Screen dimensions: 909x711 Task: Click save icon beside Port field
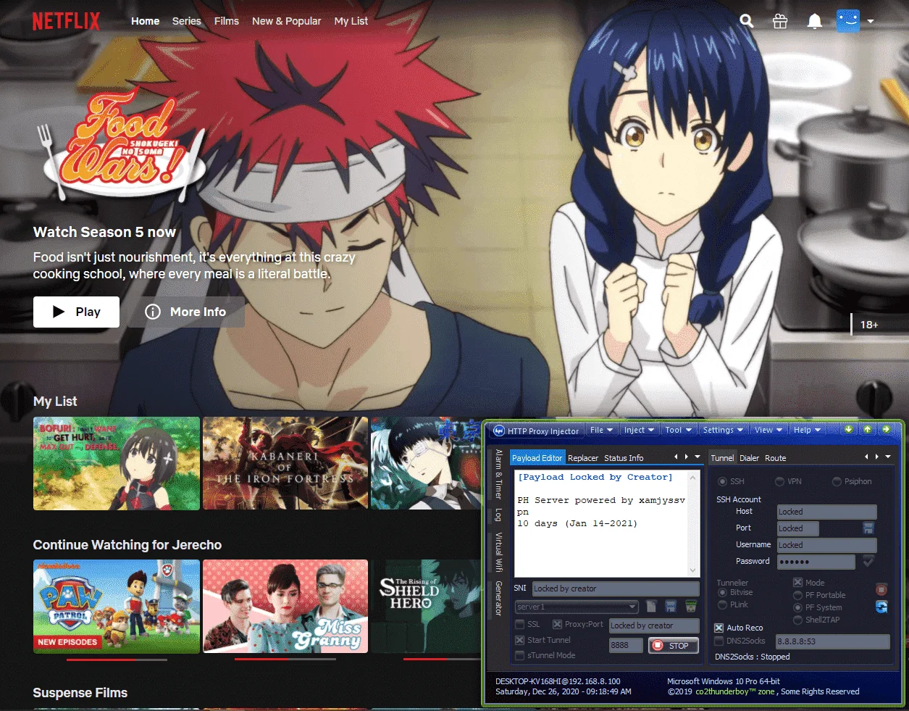[x=868, y=528]
